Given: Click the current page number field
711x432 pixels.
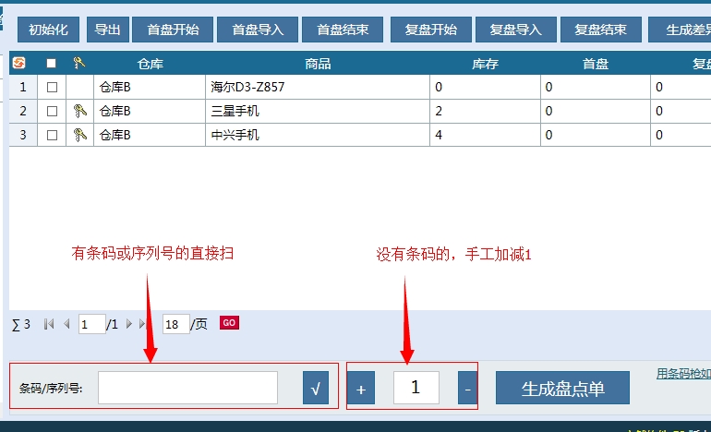Looking at the screenshot, I should [x=92, y=324].
